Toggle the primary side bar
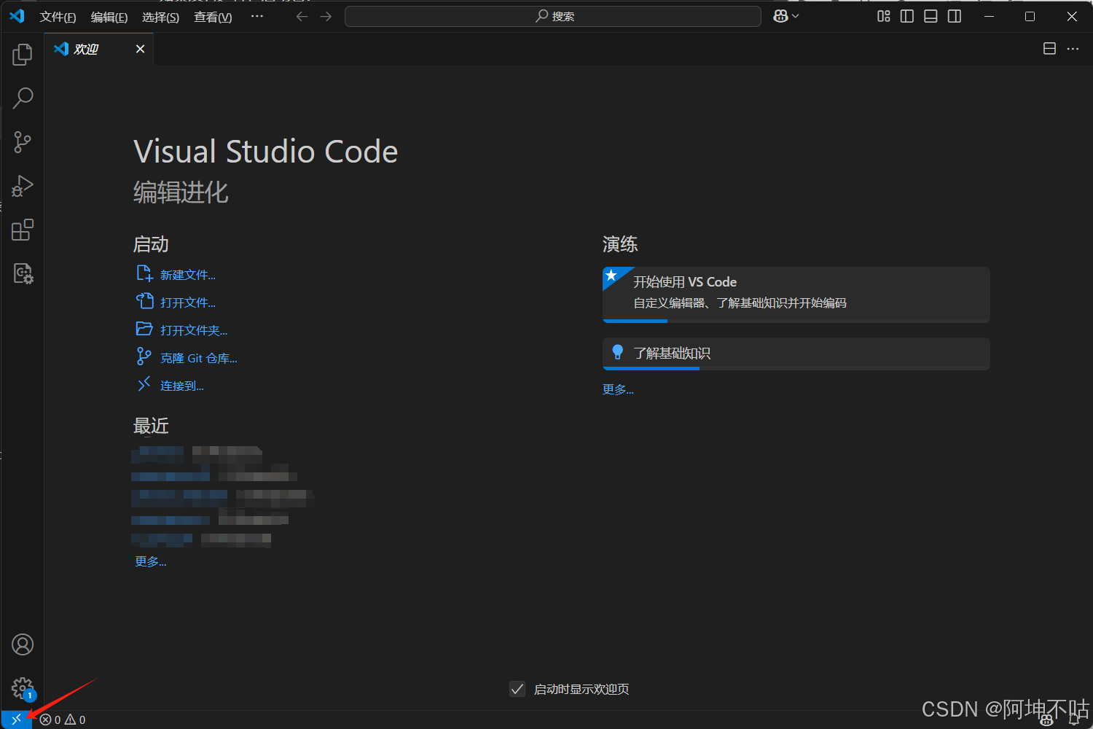1093x729 pixels. [x=907, y=16]
